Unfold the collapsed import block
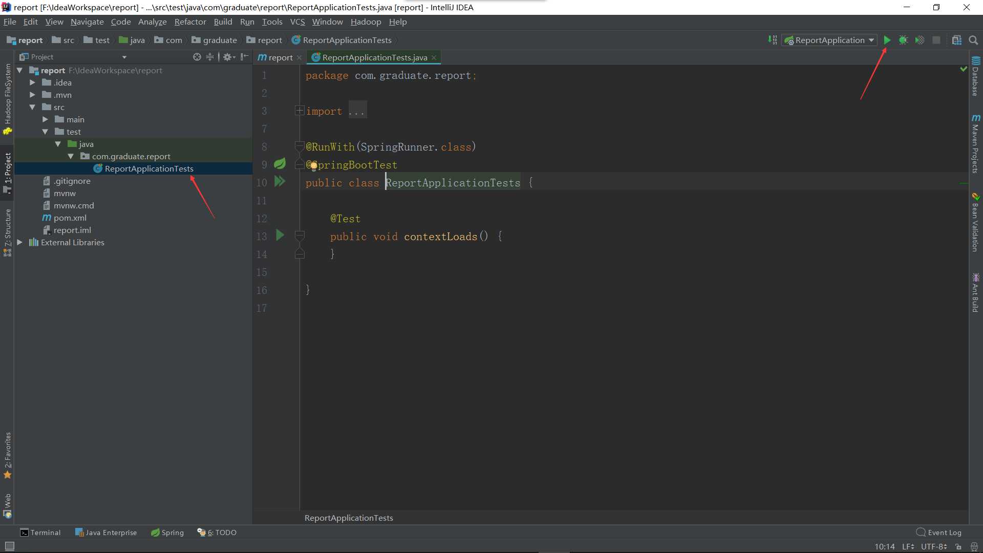Screen dimensions: 983x553 300,111
